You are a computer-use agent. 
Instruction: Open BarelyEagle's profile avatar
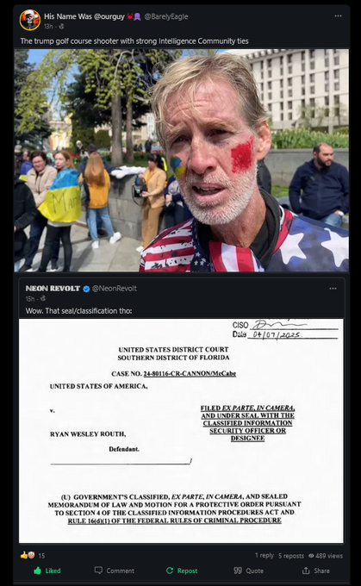[x=30, y=20]
